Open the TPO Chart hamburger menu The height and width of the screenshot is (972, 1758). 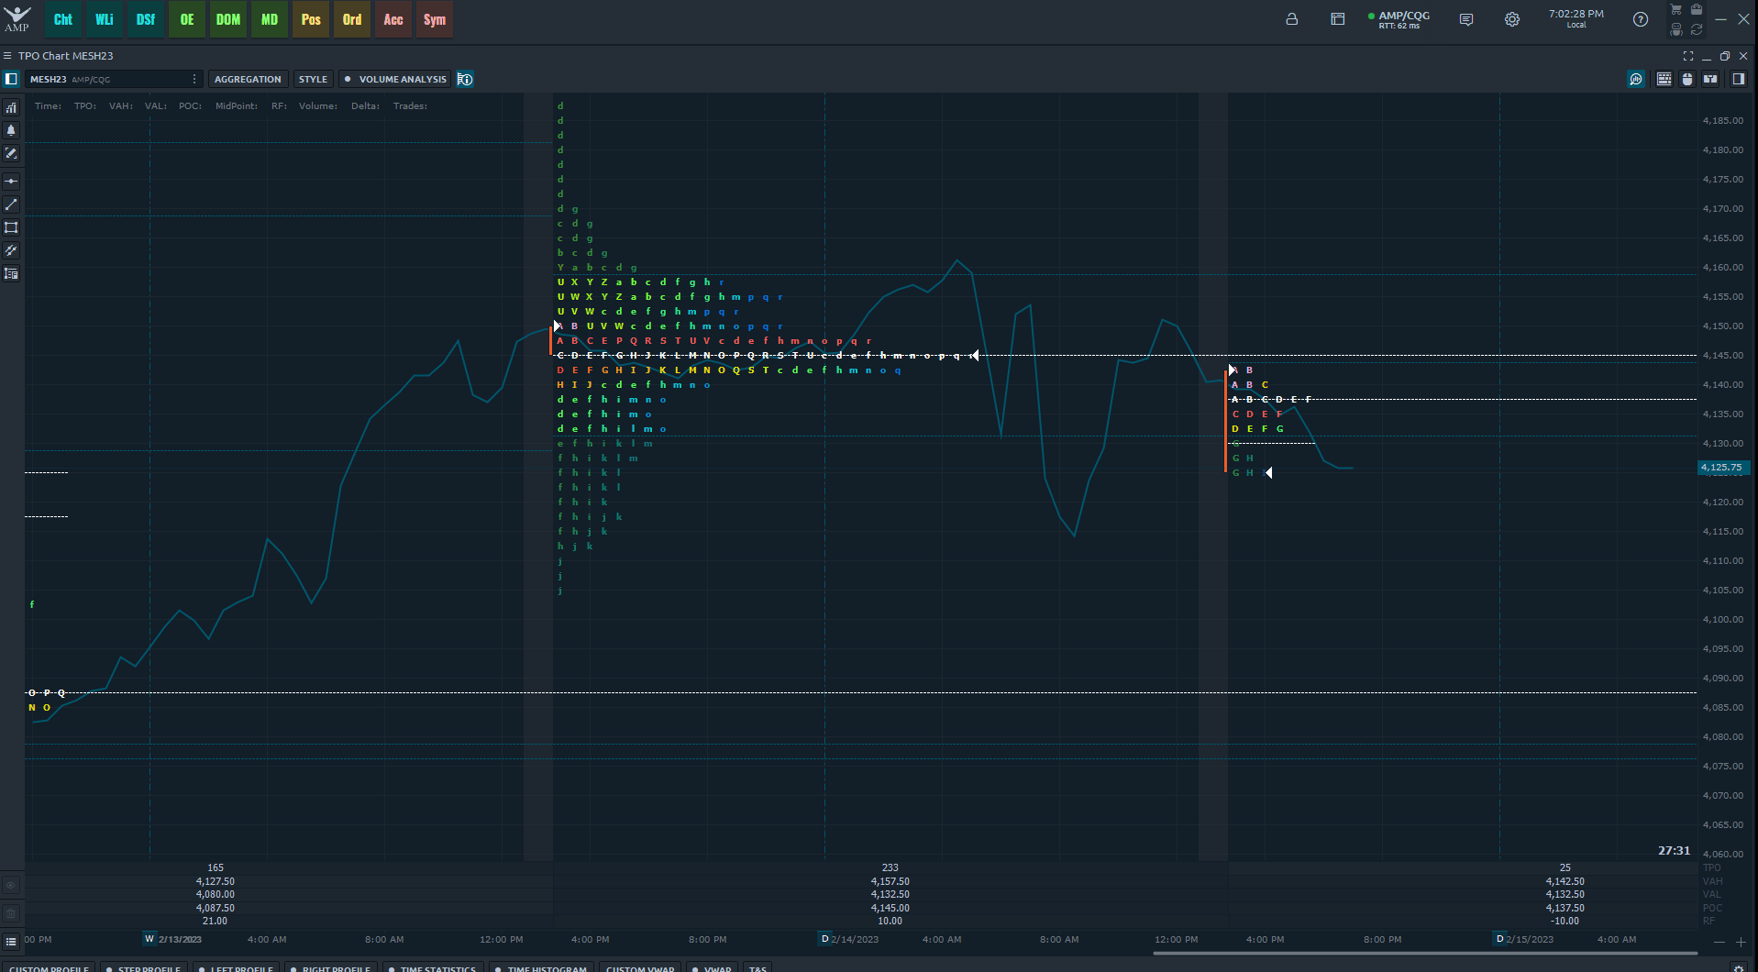pos(7,56)
